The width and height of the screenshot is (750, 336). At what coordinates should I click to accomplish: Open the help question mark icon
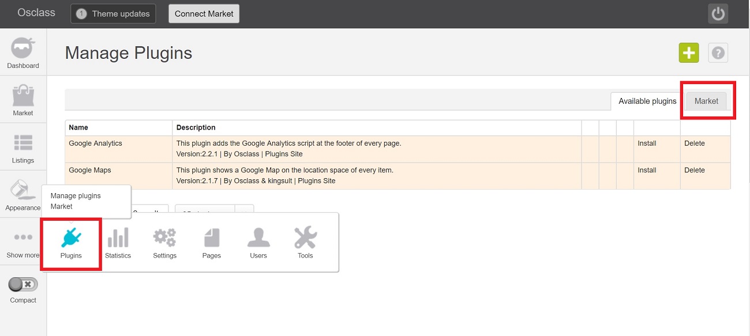(718, 53)
